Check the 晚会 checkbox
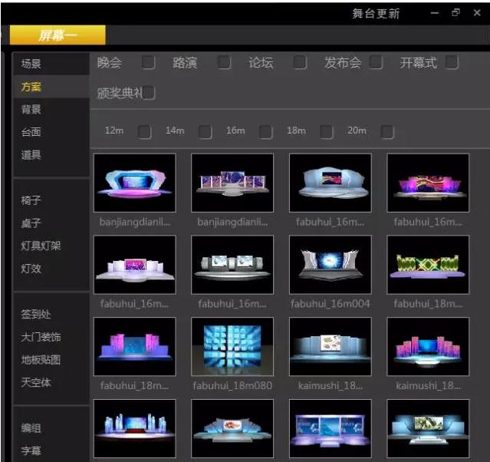 (x=149, y=62)
